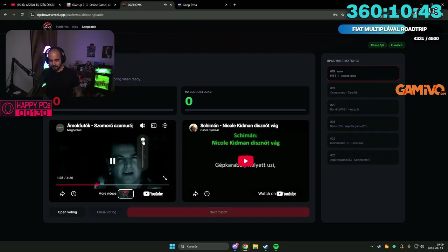Click the Keresés taskbar search box
The image size is (448, 252).
pyautogui.click(x=203, y=246)
